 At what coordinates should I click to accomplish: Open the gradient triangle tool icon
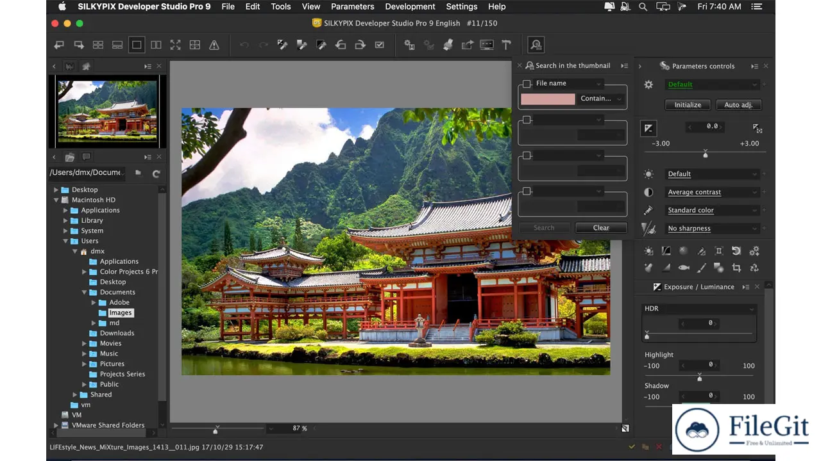tap(666, 268)
